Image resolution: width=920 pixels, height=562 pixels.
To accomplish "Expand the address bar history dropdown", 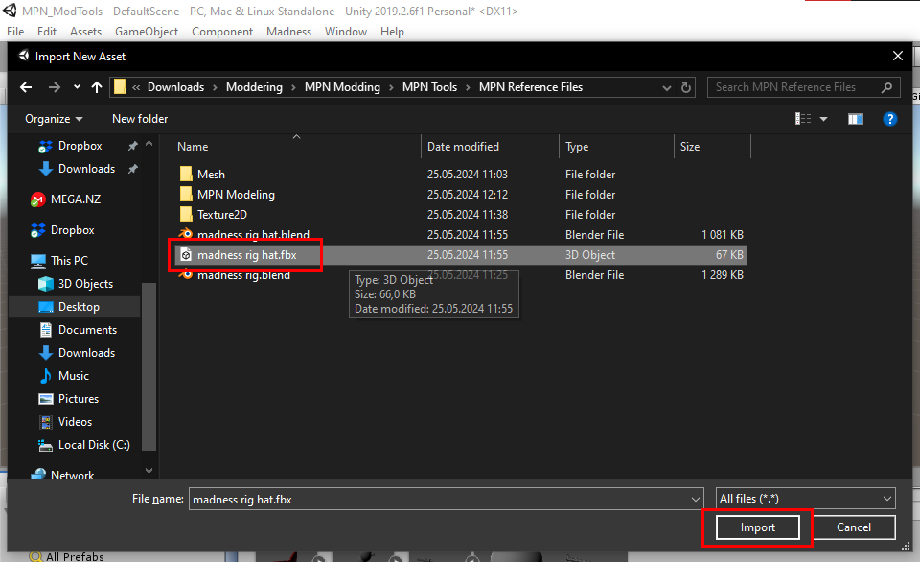I will pyautogui.click(x=667, y=87).
